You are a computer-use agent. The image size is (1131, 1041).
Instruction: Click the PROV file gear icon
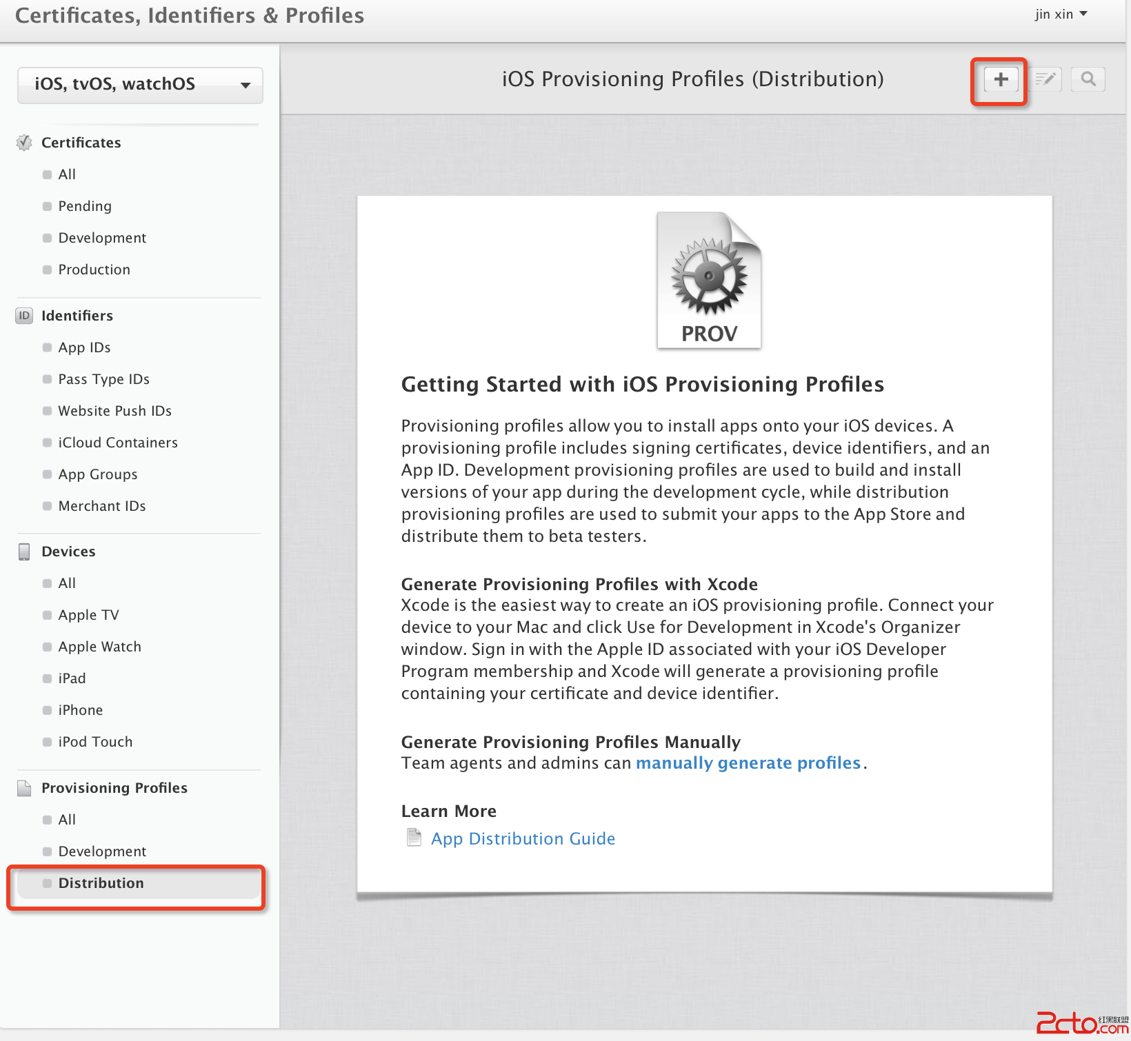[x=709, y=279]
